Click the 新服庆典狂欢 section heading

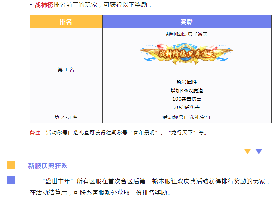(x=48, y=166)
